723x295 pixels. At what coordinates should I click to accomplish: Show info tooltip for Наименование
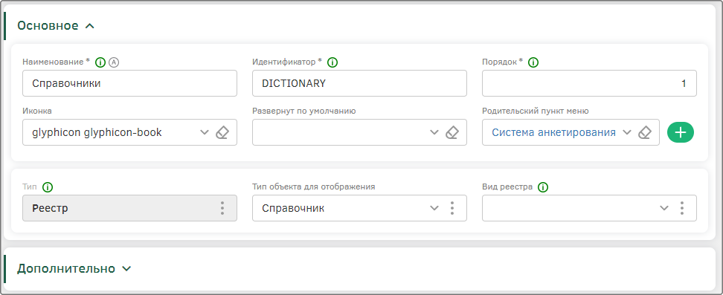point(100,62)
